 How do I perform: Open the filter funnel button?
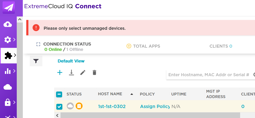(36, 61)
